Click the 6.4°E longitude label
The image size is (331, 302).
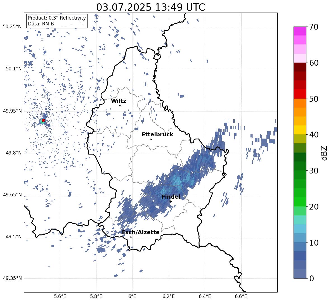coord(205,296)
